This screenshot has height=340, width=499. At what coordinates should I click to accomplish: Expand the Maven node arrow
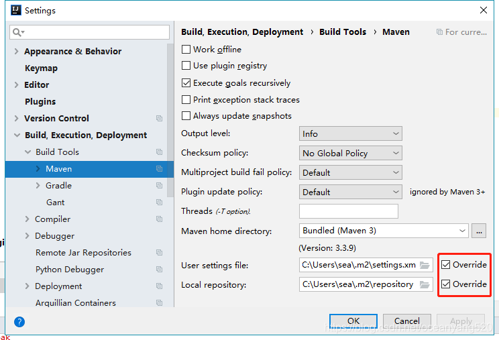pos(38,168)
